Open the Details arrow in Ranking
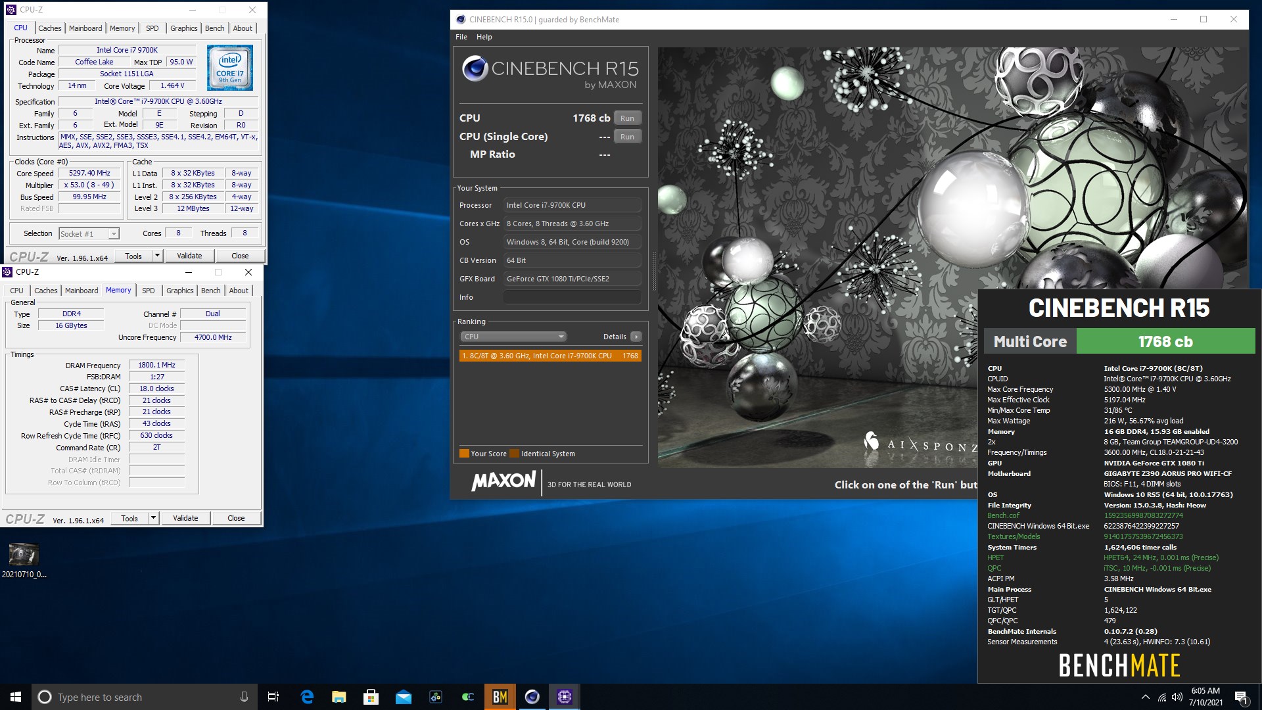This screenshot has width=1262, height=710. 636,337
